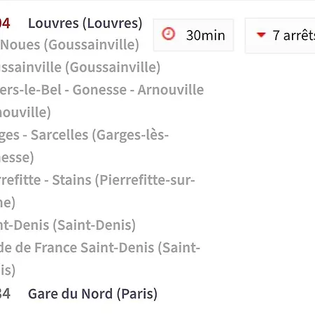Click the Noues (Goussainville) intermediate stop
This screenshot has width=315, height=315.
click(x=69, y=45)
